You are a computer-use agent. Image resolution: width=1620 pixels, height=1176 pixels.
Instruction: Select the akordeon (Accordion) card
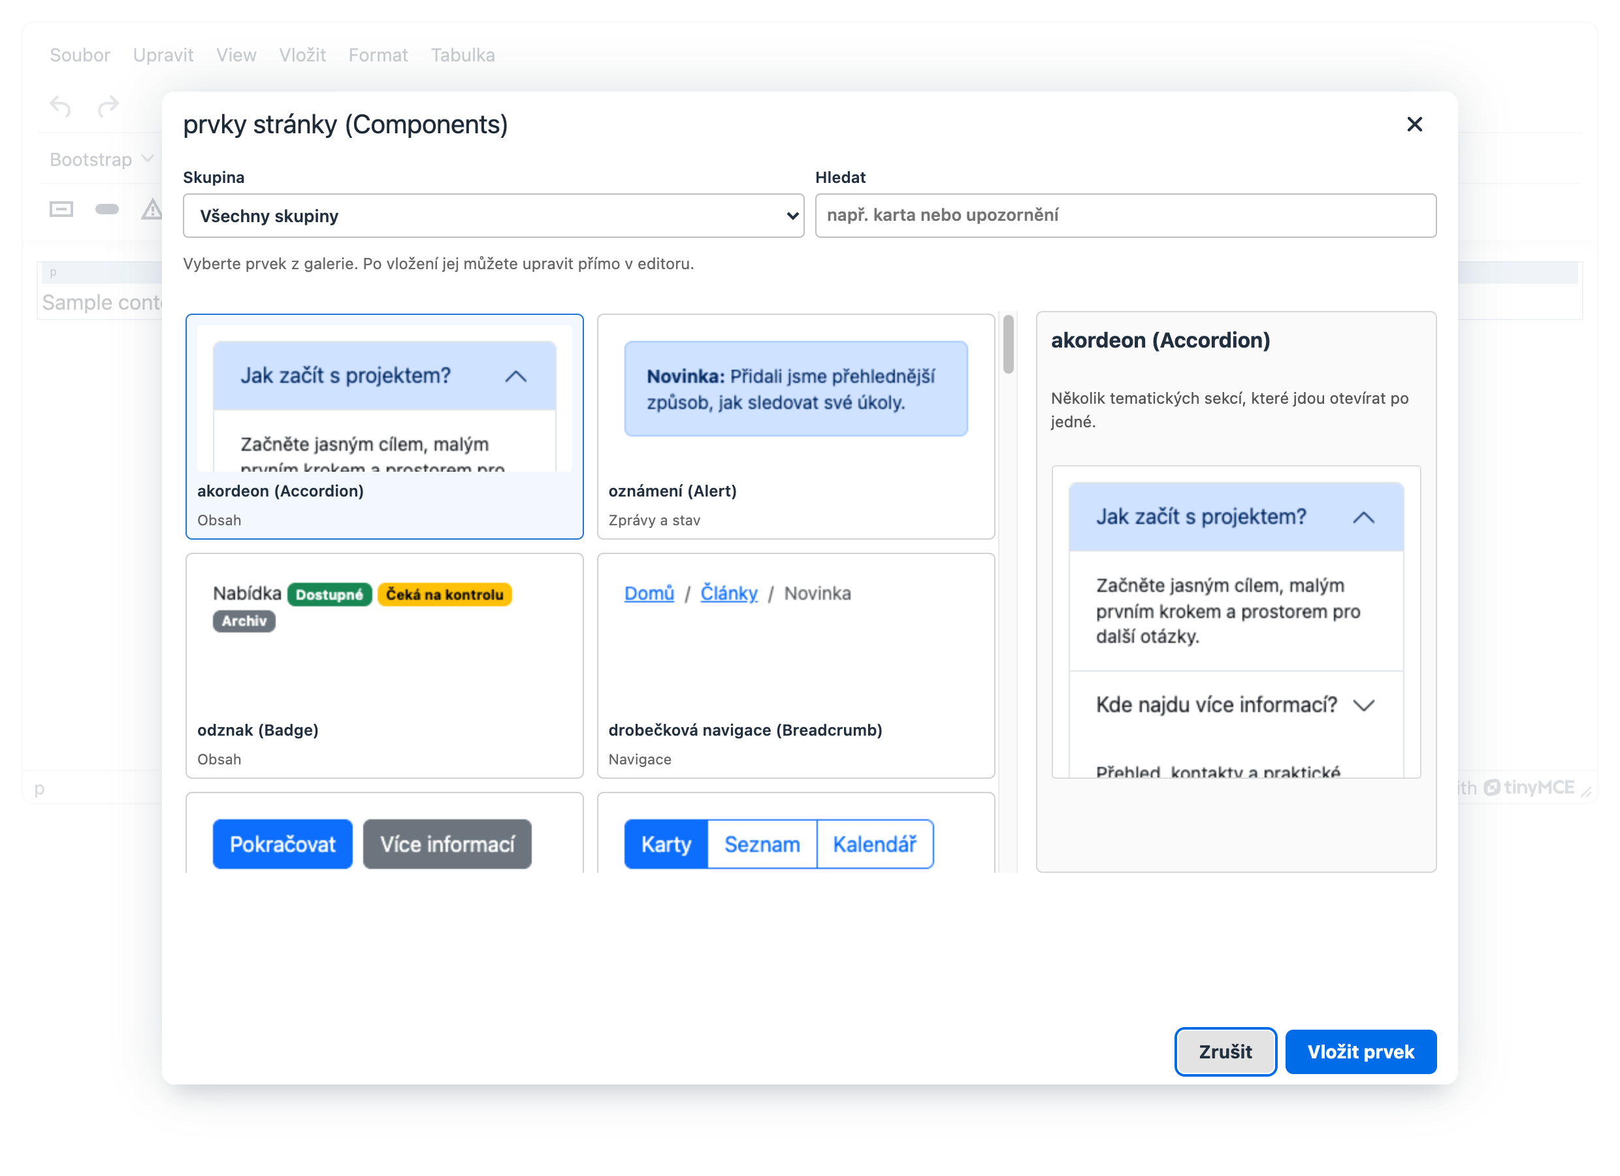(384, 427)
